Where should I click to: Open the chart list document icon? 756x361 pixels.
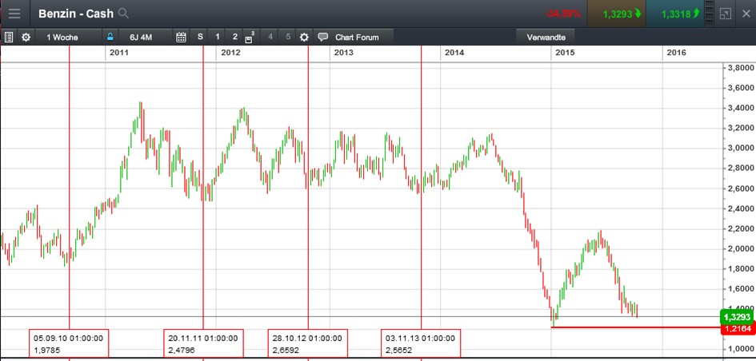[9, 37]
